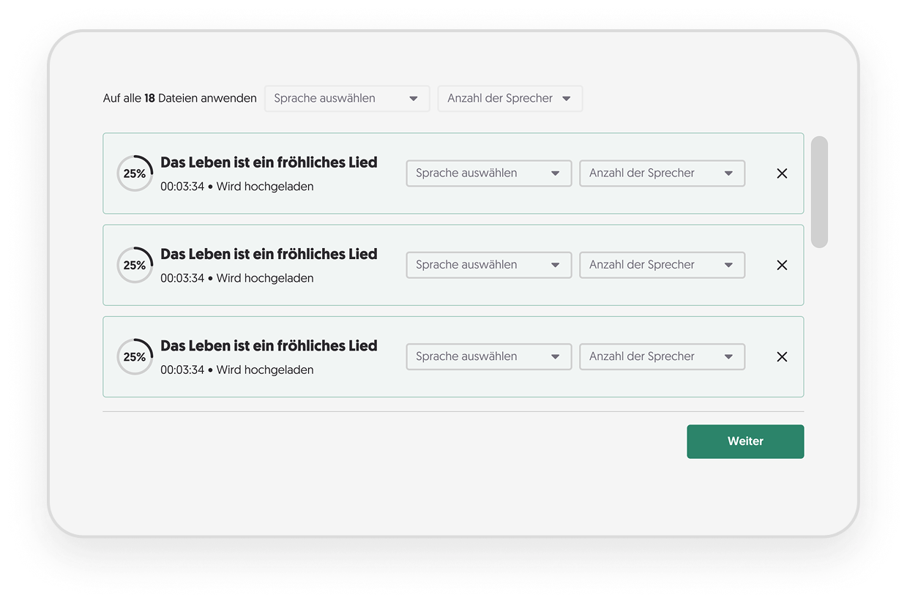This screenshot has width=907, height=603.
Task: Click the second file's upload progress circle
Action: pyautogui.click(x=135, y=265)
